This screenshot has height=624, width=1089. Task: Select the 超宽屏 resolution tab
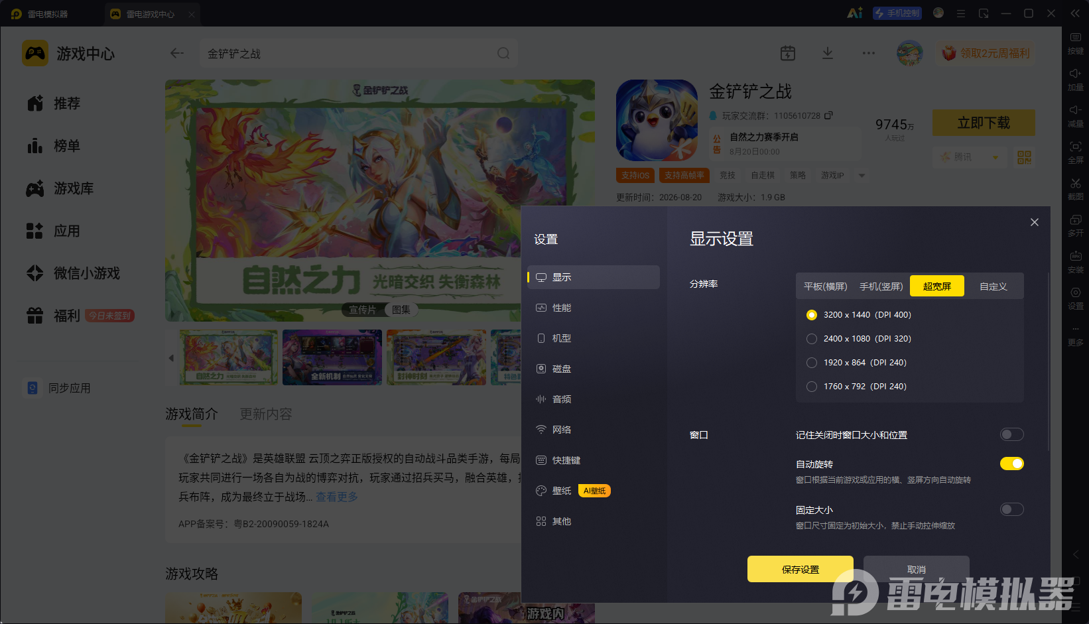point(937,286)
